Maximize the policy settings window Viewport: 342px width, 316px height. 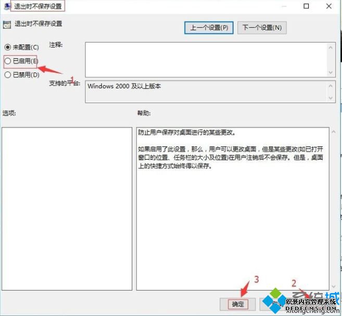(306, 6)
